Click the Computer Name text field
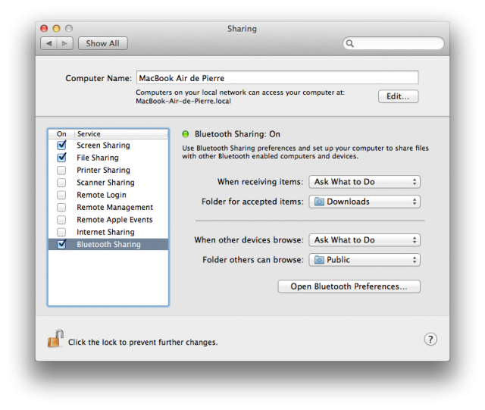The height and width of the screenshot is (410, 485). (x=277, y=77)
